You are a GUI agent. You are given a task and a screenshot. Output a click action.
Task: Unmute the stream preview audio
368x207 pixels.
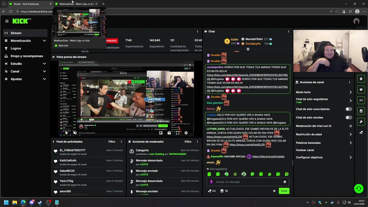pos(75,133)
